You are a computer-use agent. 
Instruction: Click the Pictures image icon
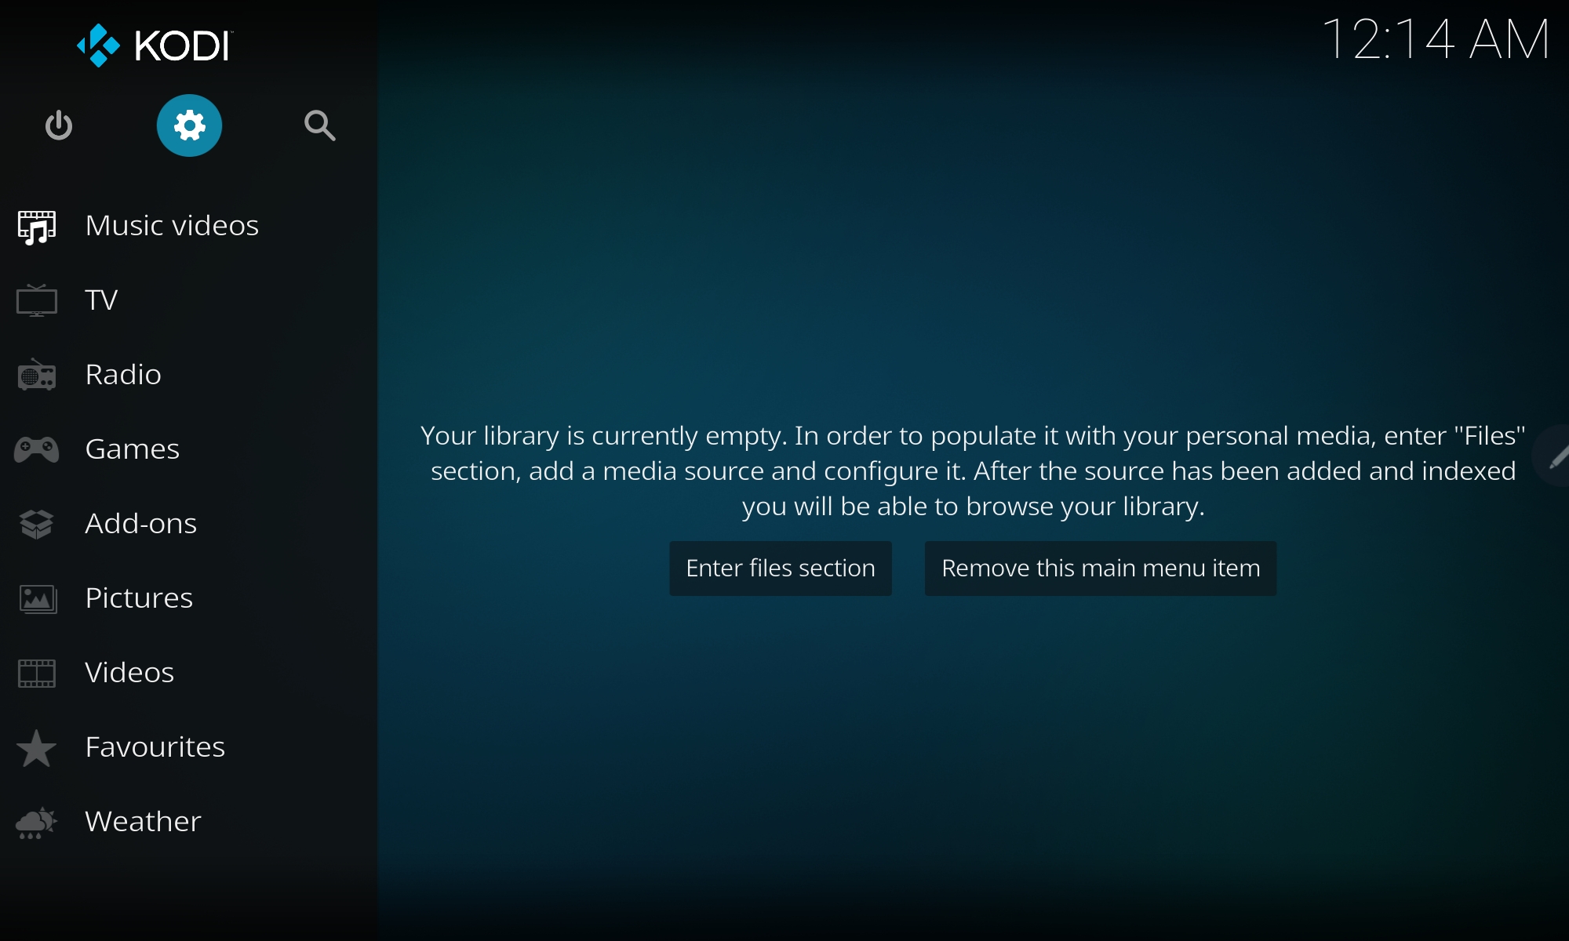(37, 598)
